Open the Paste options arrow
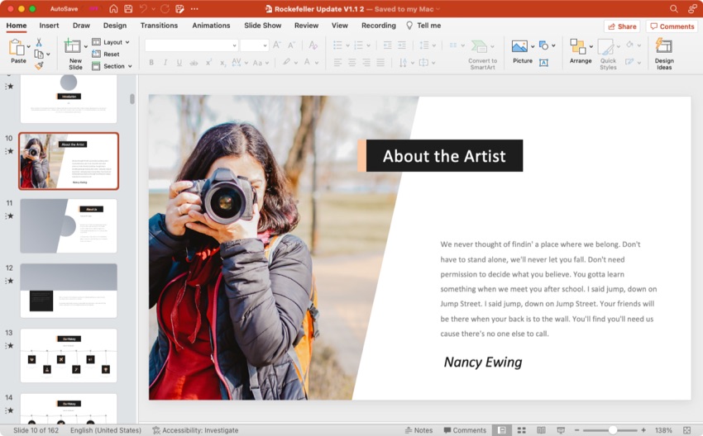Image resolution: width=703 pixels, height=436 pixels. (29, 46)
